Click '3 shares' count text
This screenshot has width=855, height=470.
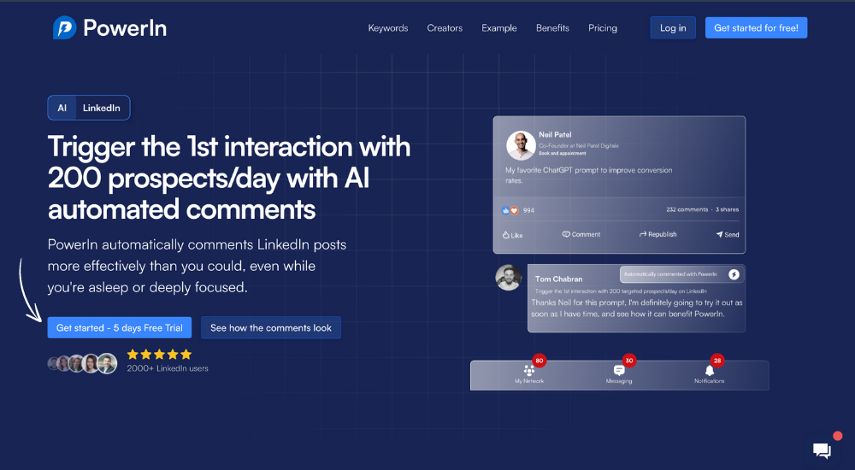click(x=728, y=209)
